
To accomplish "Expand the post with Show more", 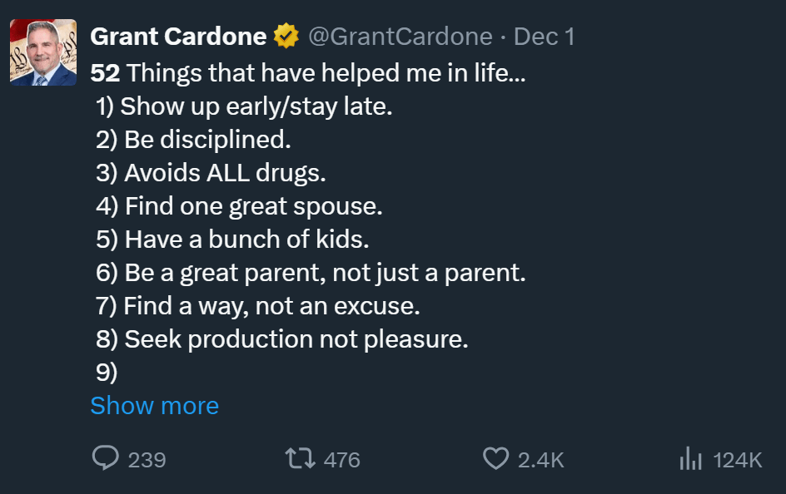I will point(154,406).
